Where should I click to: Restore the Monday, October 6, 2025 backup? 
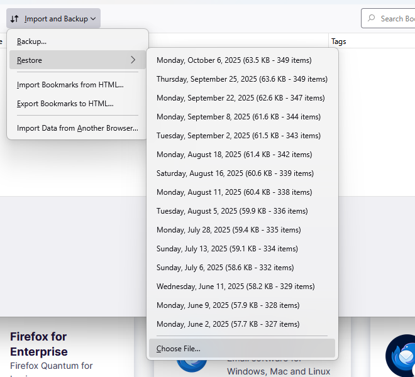tap(242, 60)
